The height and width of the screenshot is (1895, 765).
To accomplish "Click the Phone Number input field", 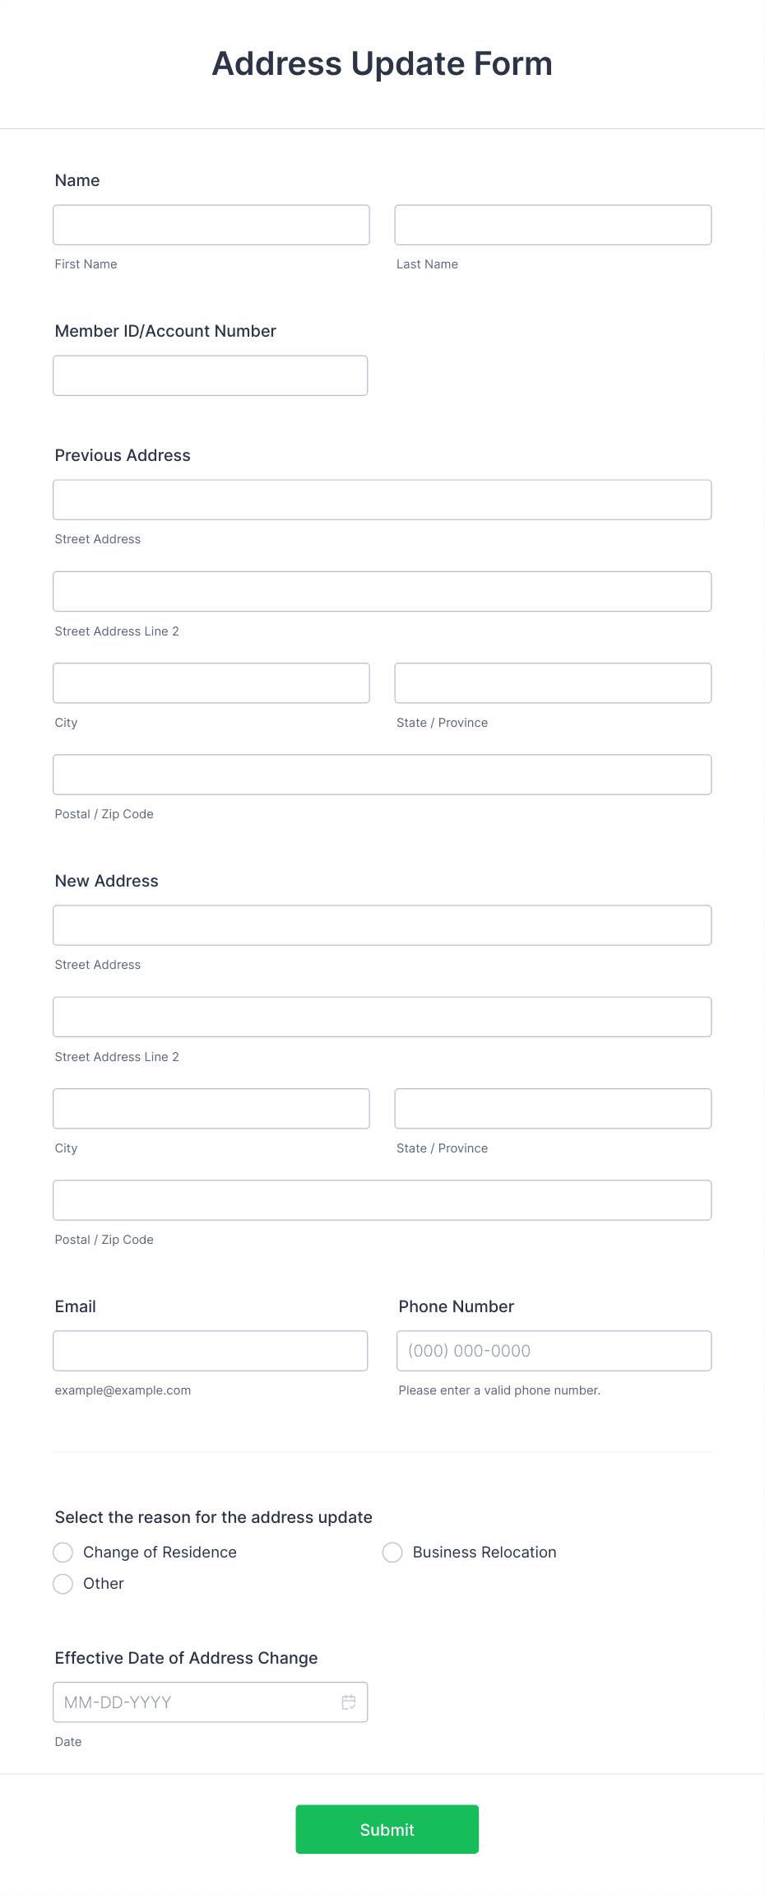I will point(553,1350).
